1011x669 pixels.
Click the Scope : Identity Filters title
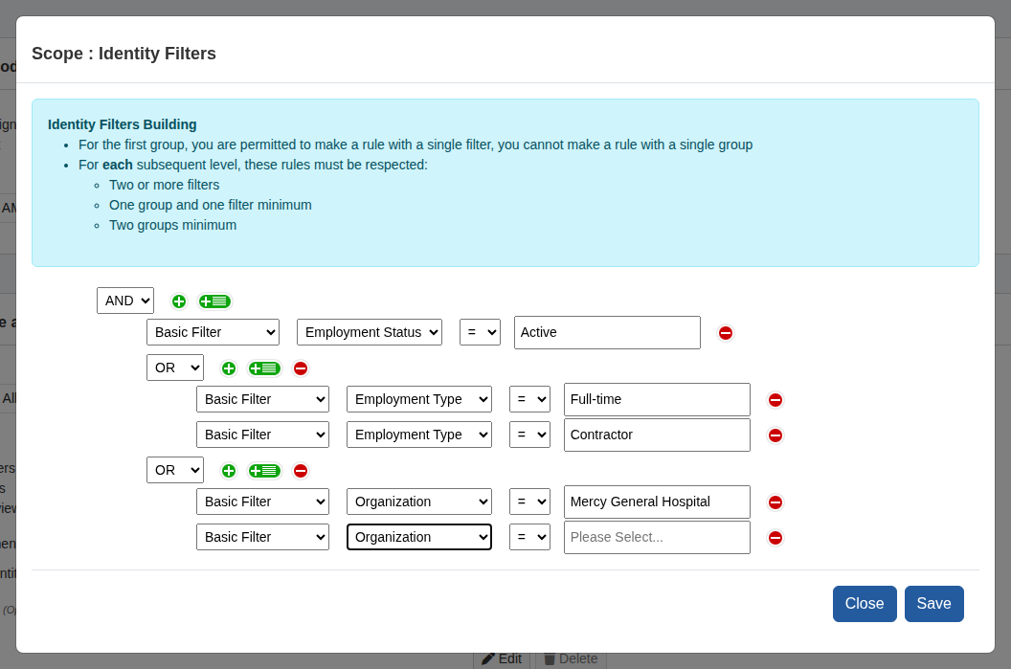pyautogui.click(x=124, y=54)
